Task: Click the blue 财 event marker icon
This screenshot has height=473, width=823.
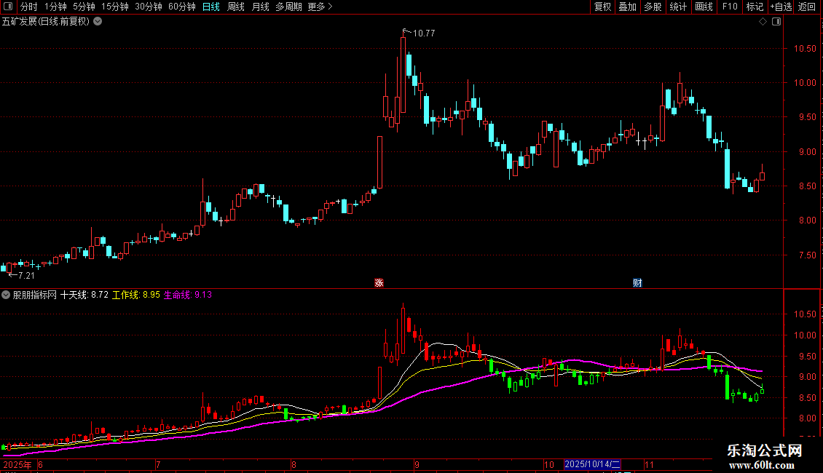Action: point(637,282)
